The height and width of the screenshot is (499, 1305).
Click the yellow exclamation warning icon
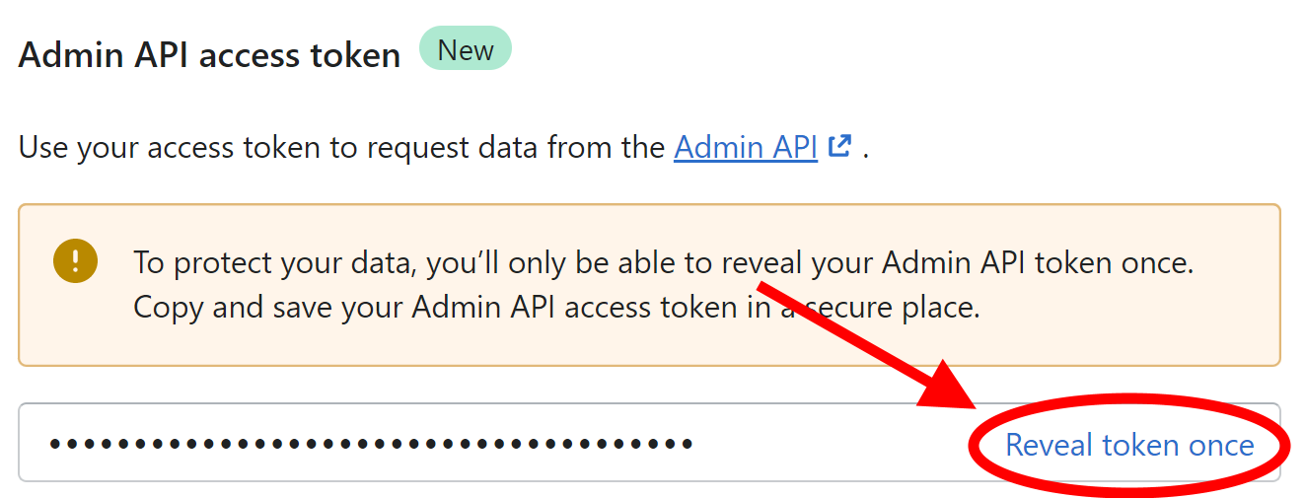pyautogui.click(x=76, y=261)
